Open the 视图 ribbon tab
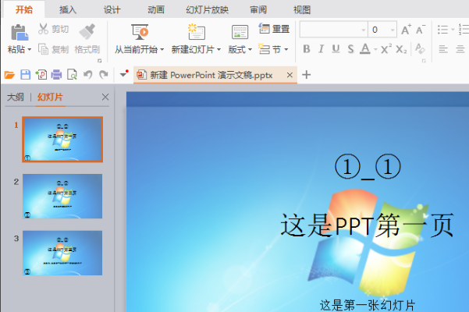 tap(302, 10)
